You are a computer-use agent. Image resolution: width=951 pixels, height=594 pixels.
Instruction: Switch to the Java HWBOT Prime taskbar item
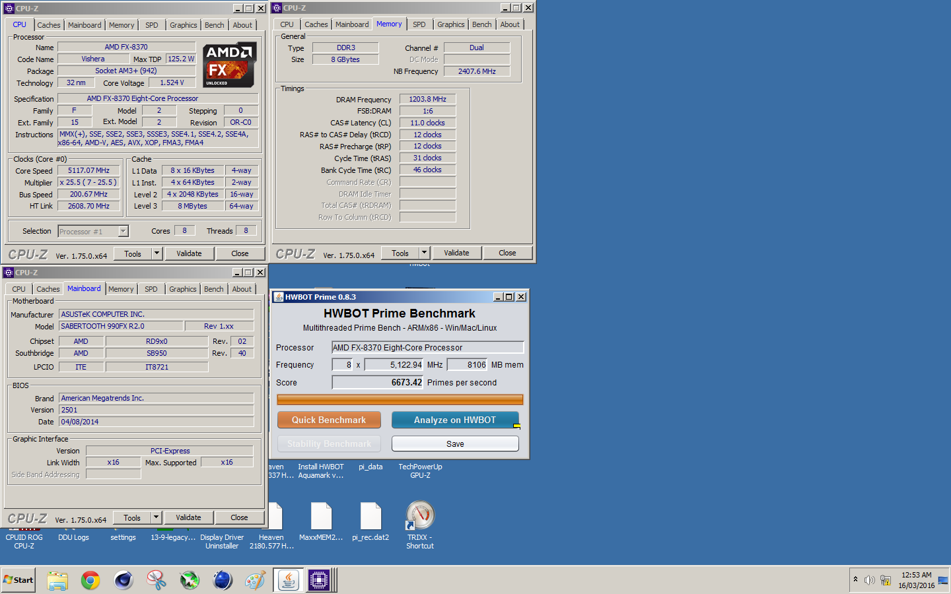tap(289, 580)
